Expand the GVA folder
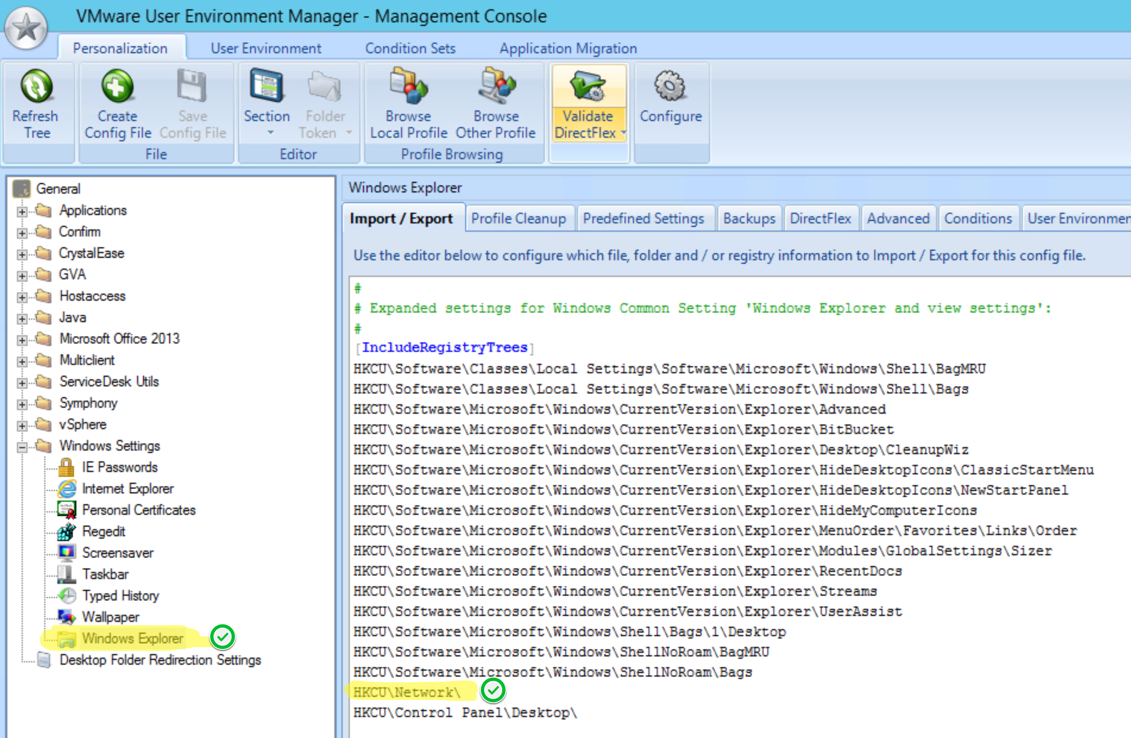The height and width of the screenshot is (738, 1131). (x=21, y=276)
